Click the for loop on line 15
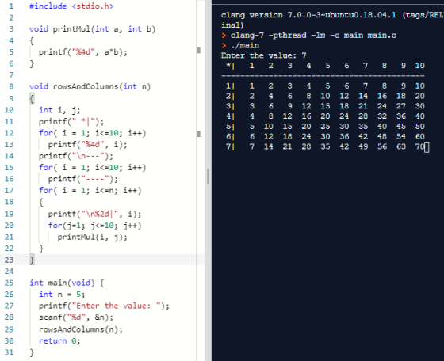Image resolution: width=444 pixels, height=361 pixels. click(x=92, y=167)
